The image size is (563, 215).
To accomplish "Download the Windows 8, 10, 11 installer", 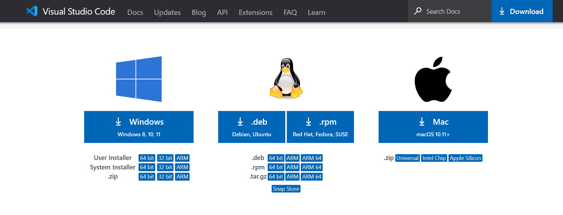I will point(139,127).
